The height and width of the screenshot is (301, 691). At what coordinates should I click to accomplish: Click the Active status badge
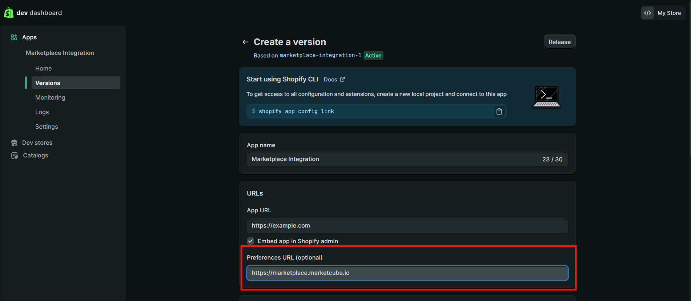[373, 55]
